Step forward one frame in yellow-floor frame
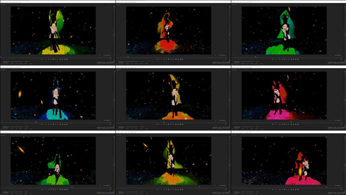The width and height of the screenshot is (346, 195). 55,59
